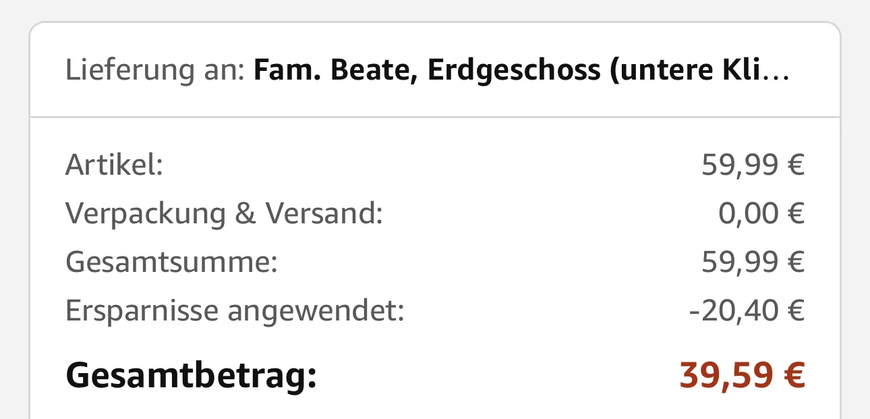Click the "(untere Kli" address fragment
Screen dimensions: 870x419
point(688,69)
